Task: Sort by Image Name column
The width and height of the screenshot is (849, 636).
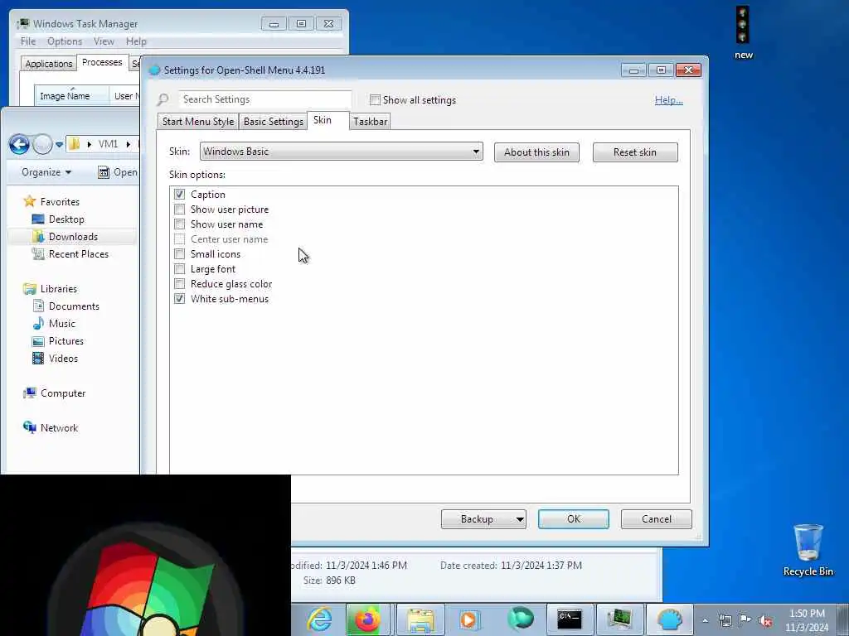Action: [x=71, y=96]
